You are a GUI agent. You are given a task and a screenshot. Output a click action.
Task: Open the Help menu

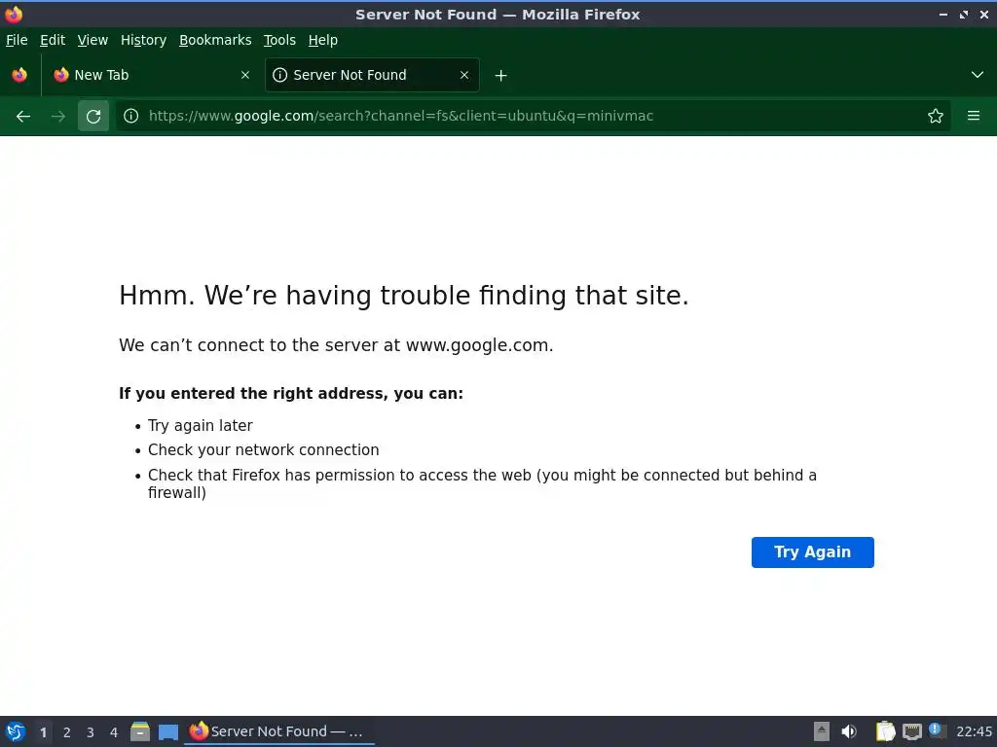click(x=323, y=40)
